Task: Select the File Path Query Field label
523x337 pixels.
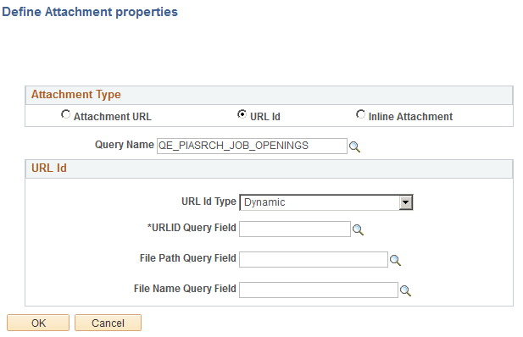Action: [188, 258]
